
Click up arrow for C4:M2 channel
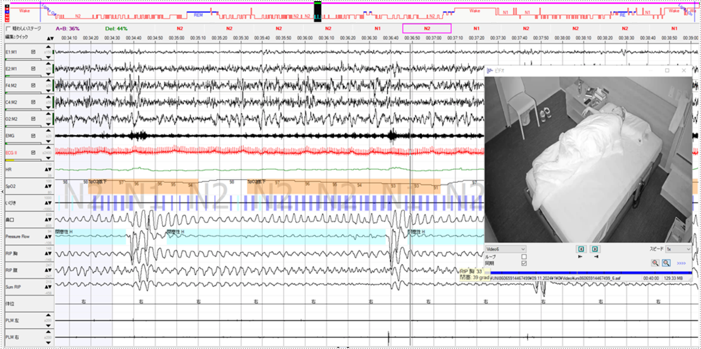[48, 97]
